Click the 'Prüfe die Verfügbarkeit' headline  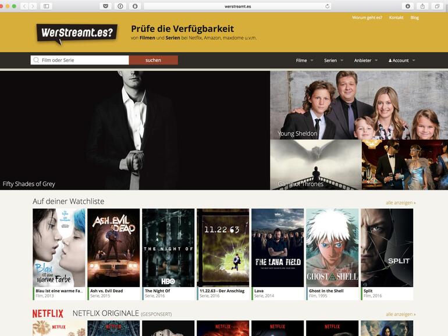(182, 28)
